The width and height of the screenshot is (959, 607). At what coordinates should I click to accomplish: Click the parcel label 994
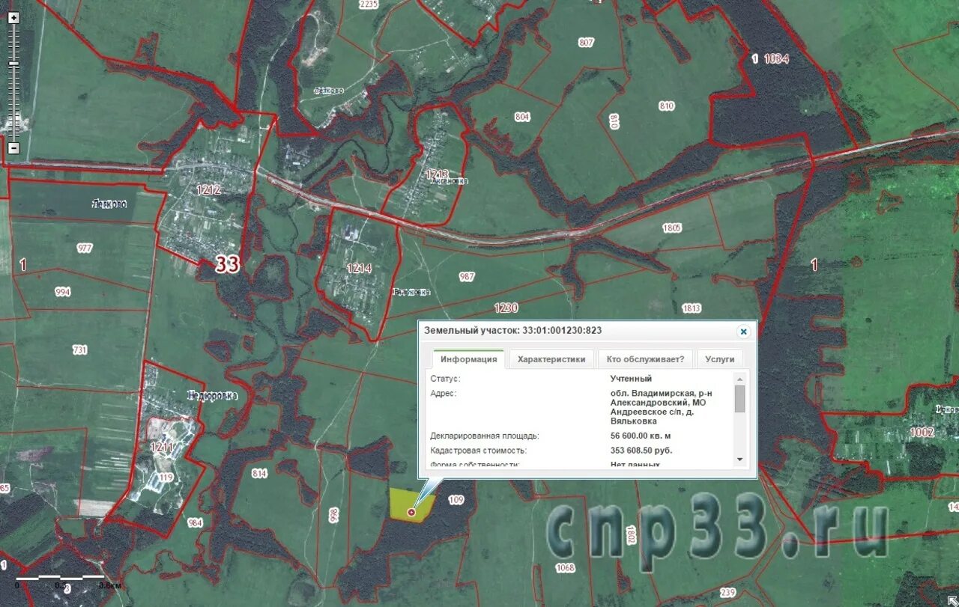pos(63,292)
